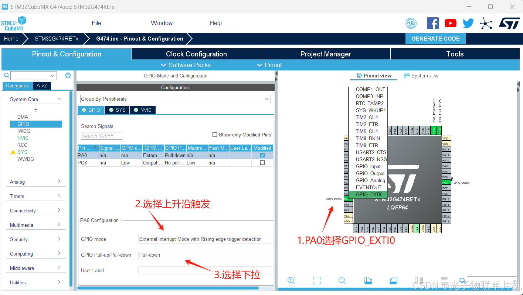523x295 pixels.
Task: Expand the Middleware category
Action: (59, 268)
